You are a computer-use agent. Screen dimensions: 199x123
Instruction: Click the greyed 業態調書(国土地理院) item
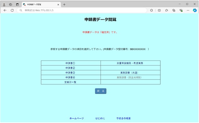pyautogui.click(x=129, y=77)
